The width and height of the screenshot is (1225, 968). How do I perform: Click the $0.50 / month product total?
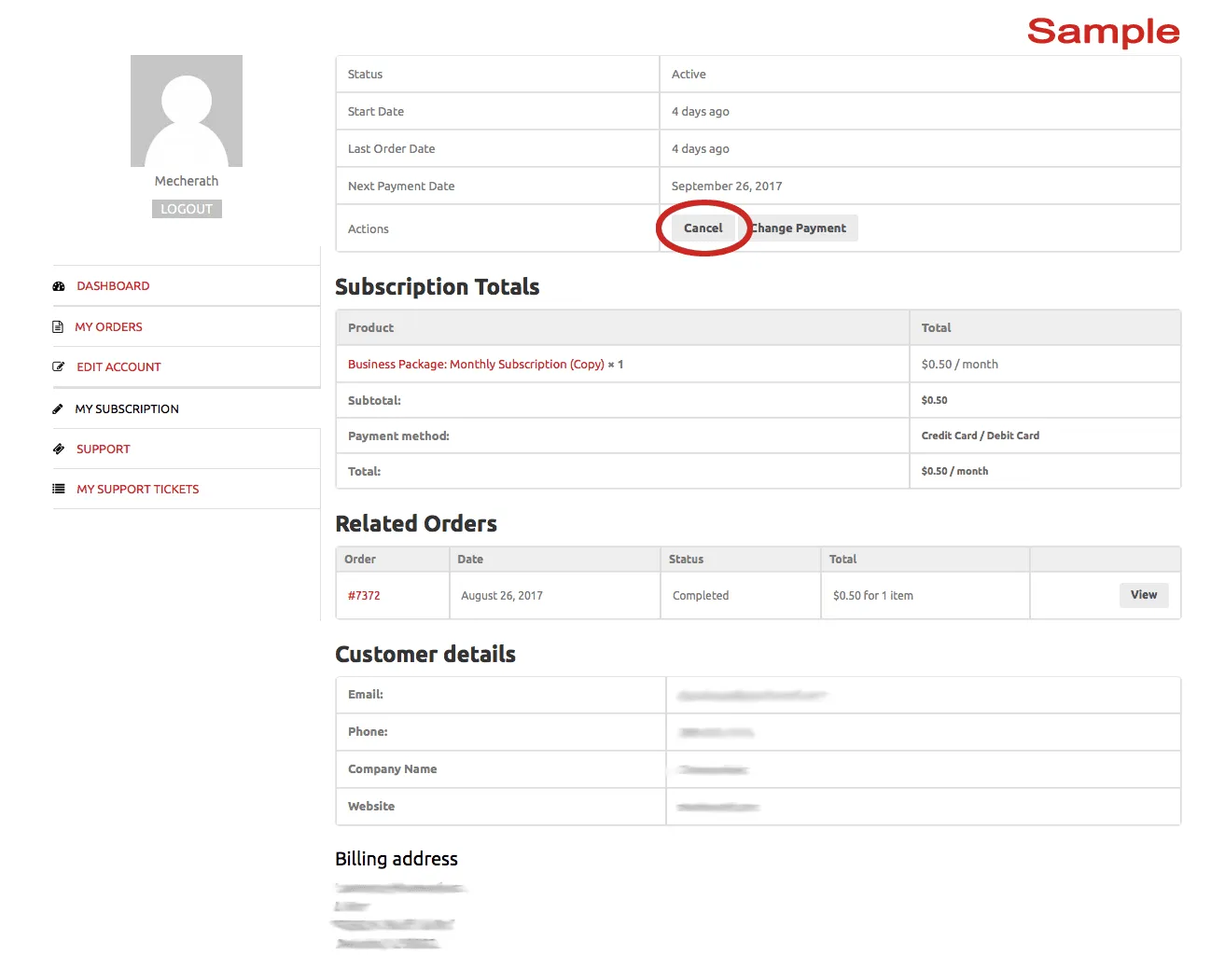pos(960,364)
